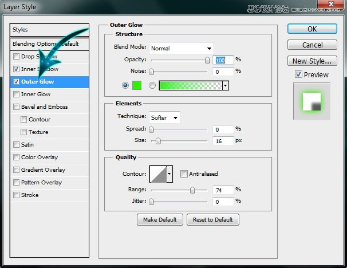The height and width of the screenshot is (268, 347).
Task: Click the Spread value field
Action: pos(223,129)
